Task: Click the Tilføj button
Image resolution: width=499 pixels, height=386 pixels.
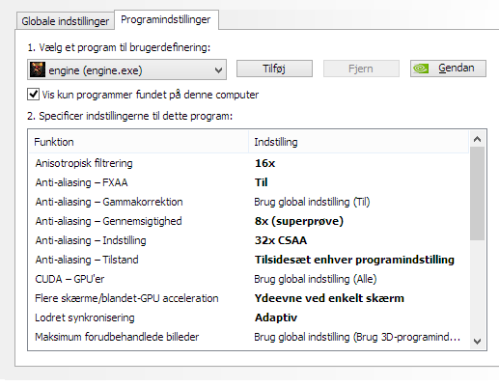Action: tap(274, 69)
